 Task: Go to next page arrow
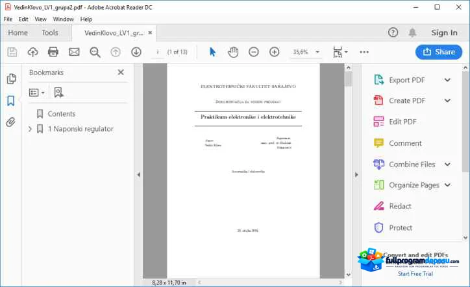tap(136, 52)
